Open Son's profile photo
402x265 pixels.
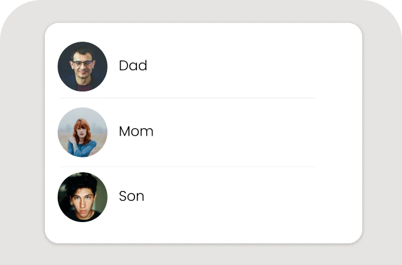point(83,197)
